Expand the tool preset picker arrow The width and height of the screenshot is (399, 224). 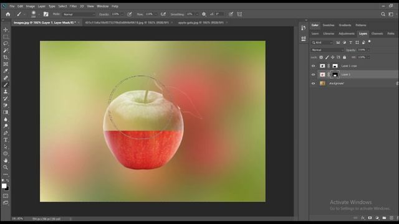click(x=24, y=14)
